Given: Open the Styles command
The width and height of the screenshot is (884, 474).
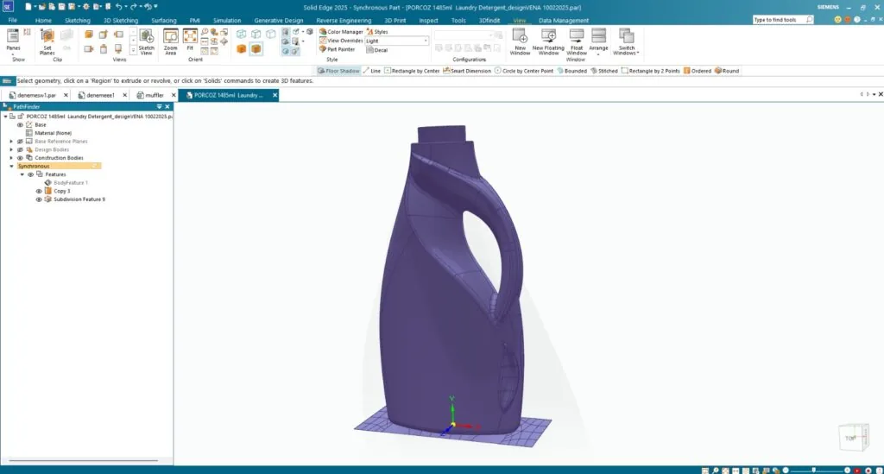Looking at the screenshot, I should point(377,32).
